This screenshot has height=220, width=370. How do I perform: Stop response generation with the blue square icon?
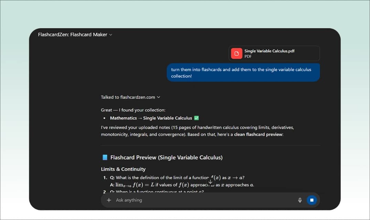[x=312, y=200]
